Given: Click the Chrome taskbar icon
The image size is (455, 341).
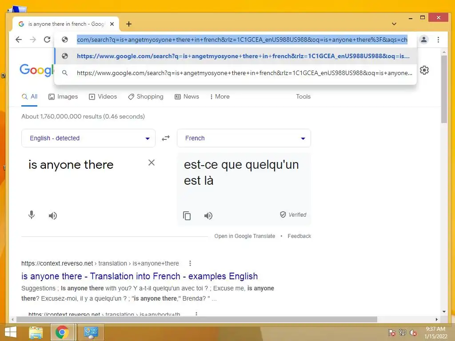Looking at the screenshot, I should [x=62, y=332].
